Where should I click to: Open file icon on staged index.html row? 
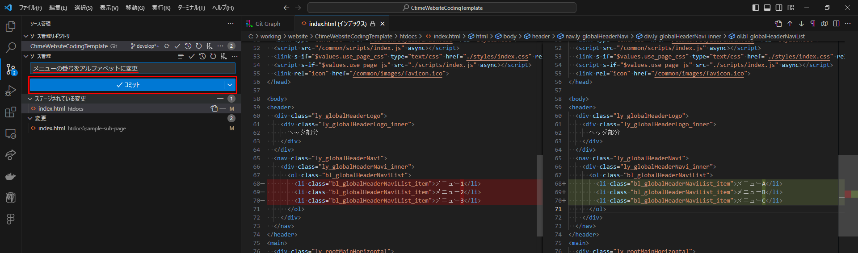pyautogui.click(x=214, y=108)
